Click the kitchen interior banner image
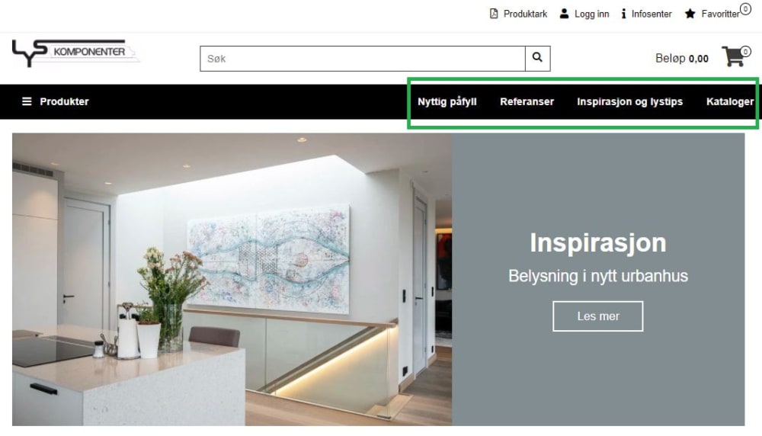Image resolution: width=762 pixels, height=436 pixels. pos(232,280)
